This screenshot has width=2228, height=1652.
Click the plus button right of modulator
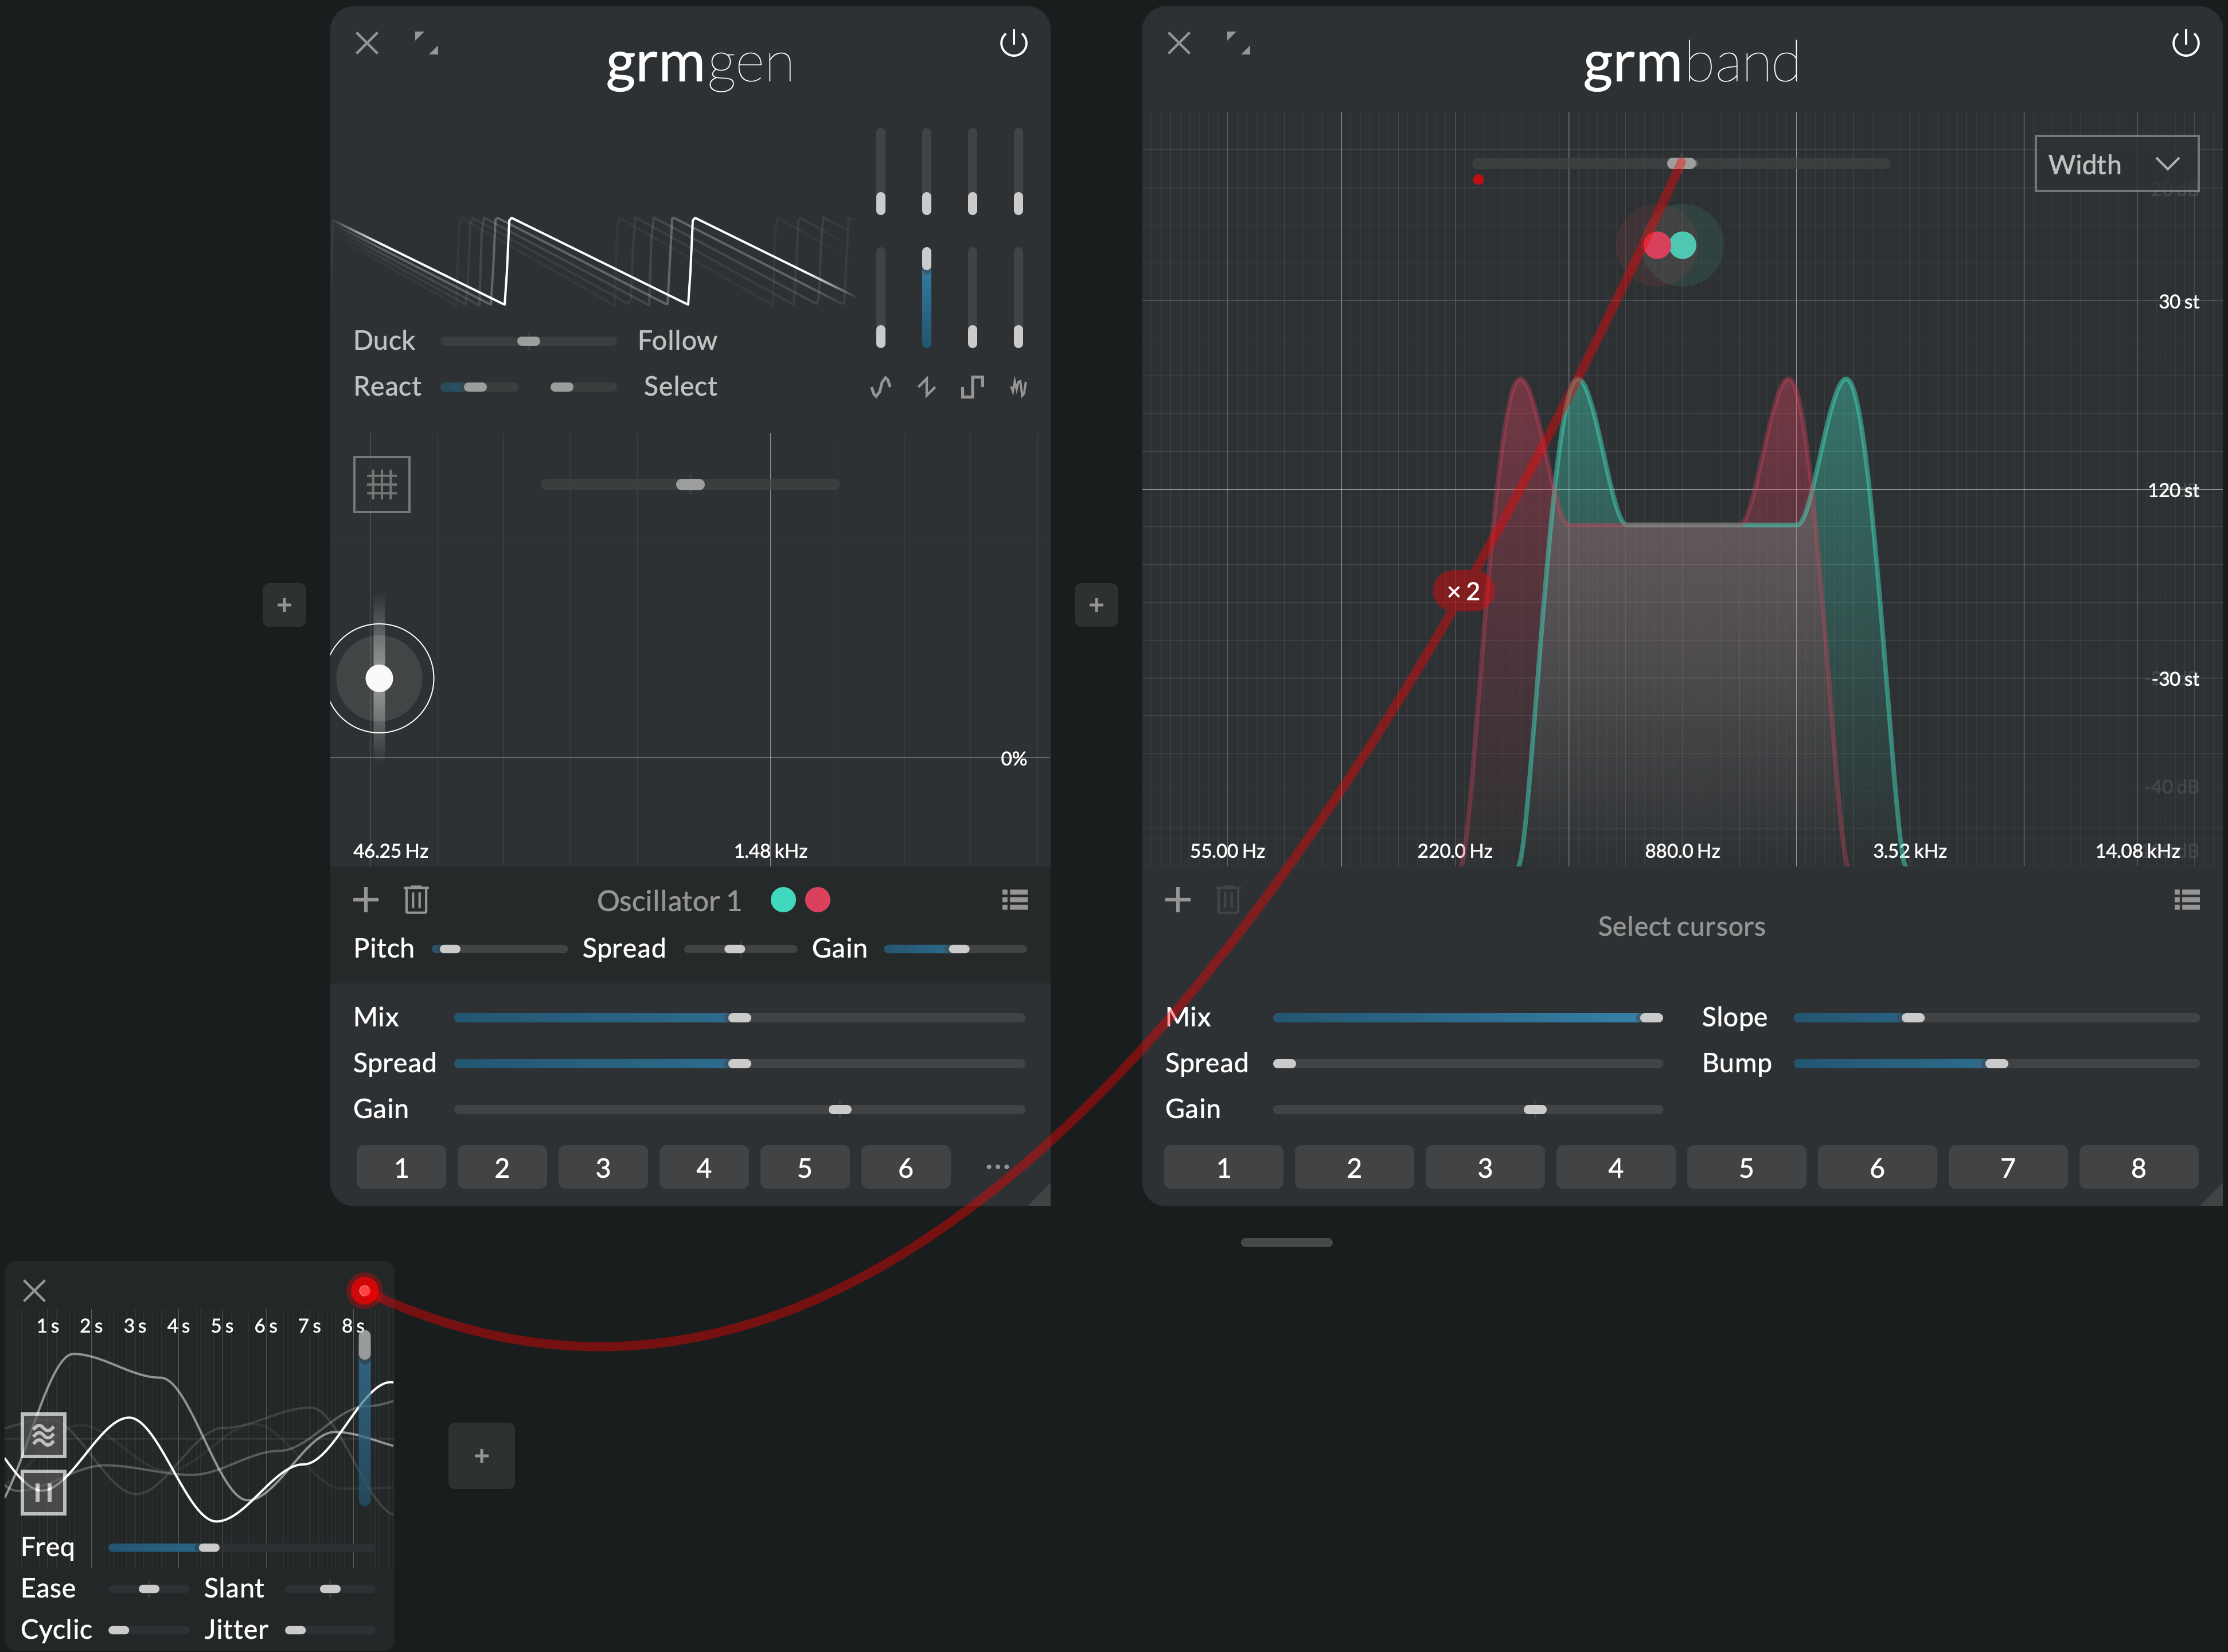tap(481, 1456)
